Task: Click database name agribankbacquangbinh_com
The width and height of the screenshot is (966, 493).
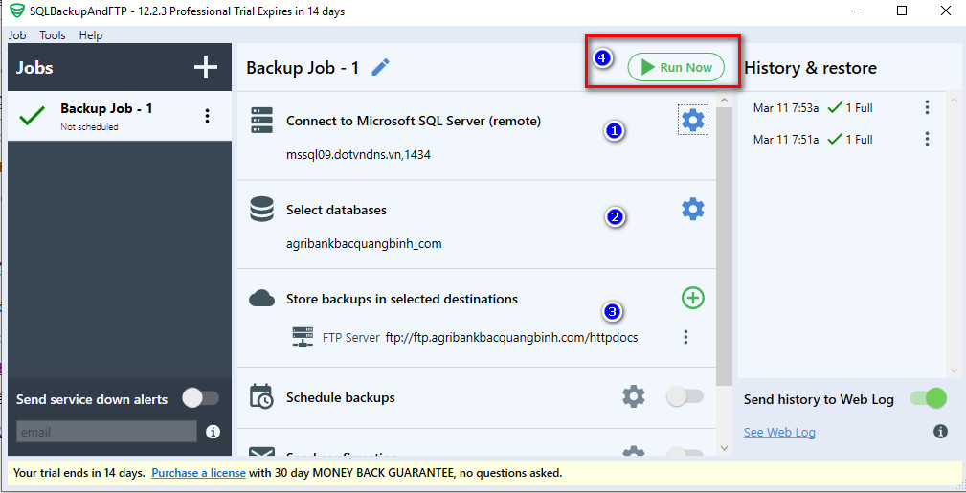Action: click(x=364, y=244)
